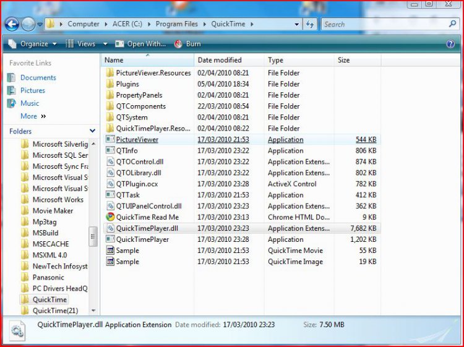Click the 7,682 KB size cell

(363, 228)
